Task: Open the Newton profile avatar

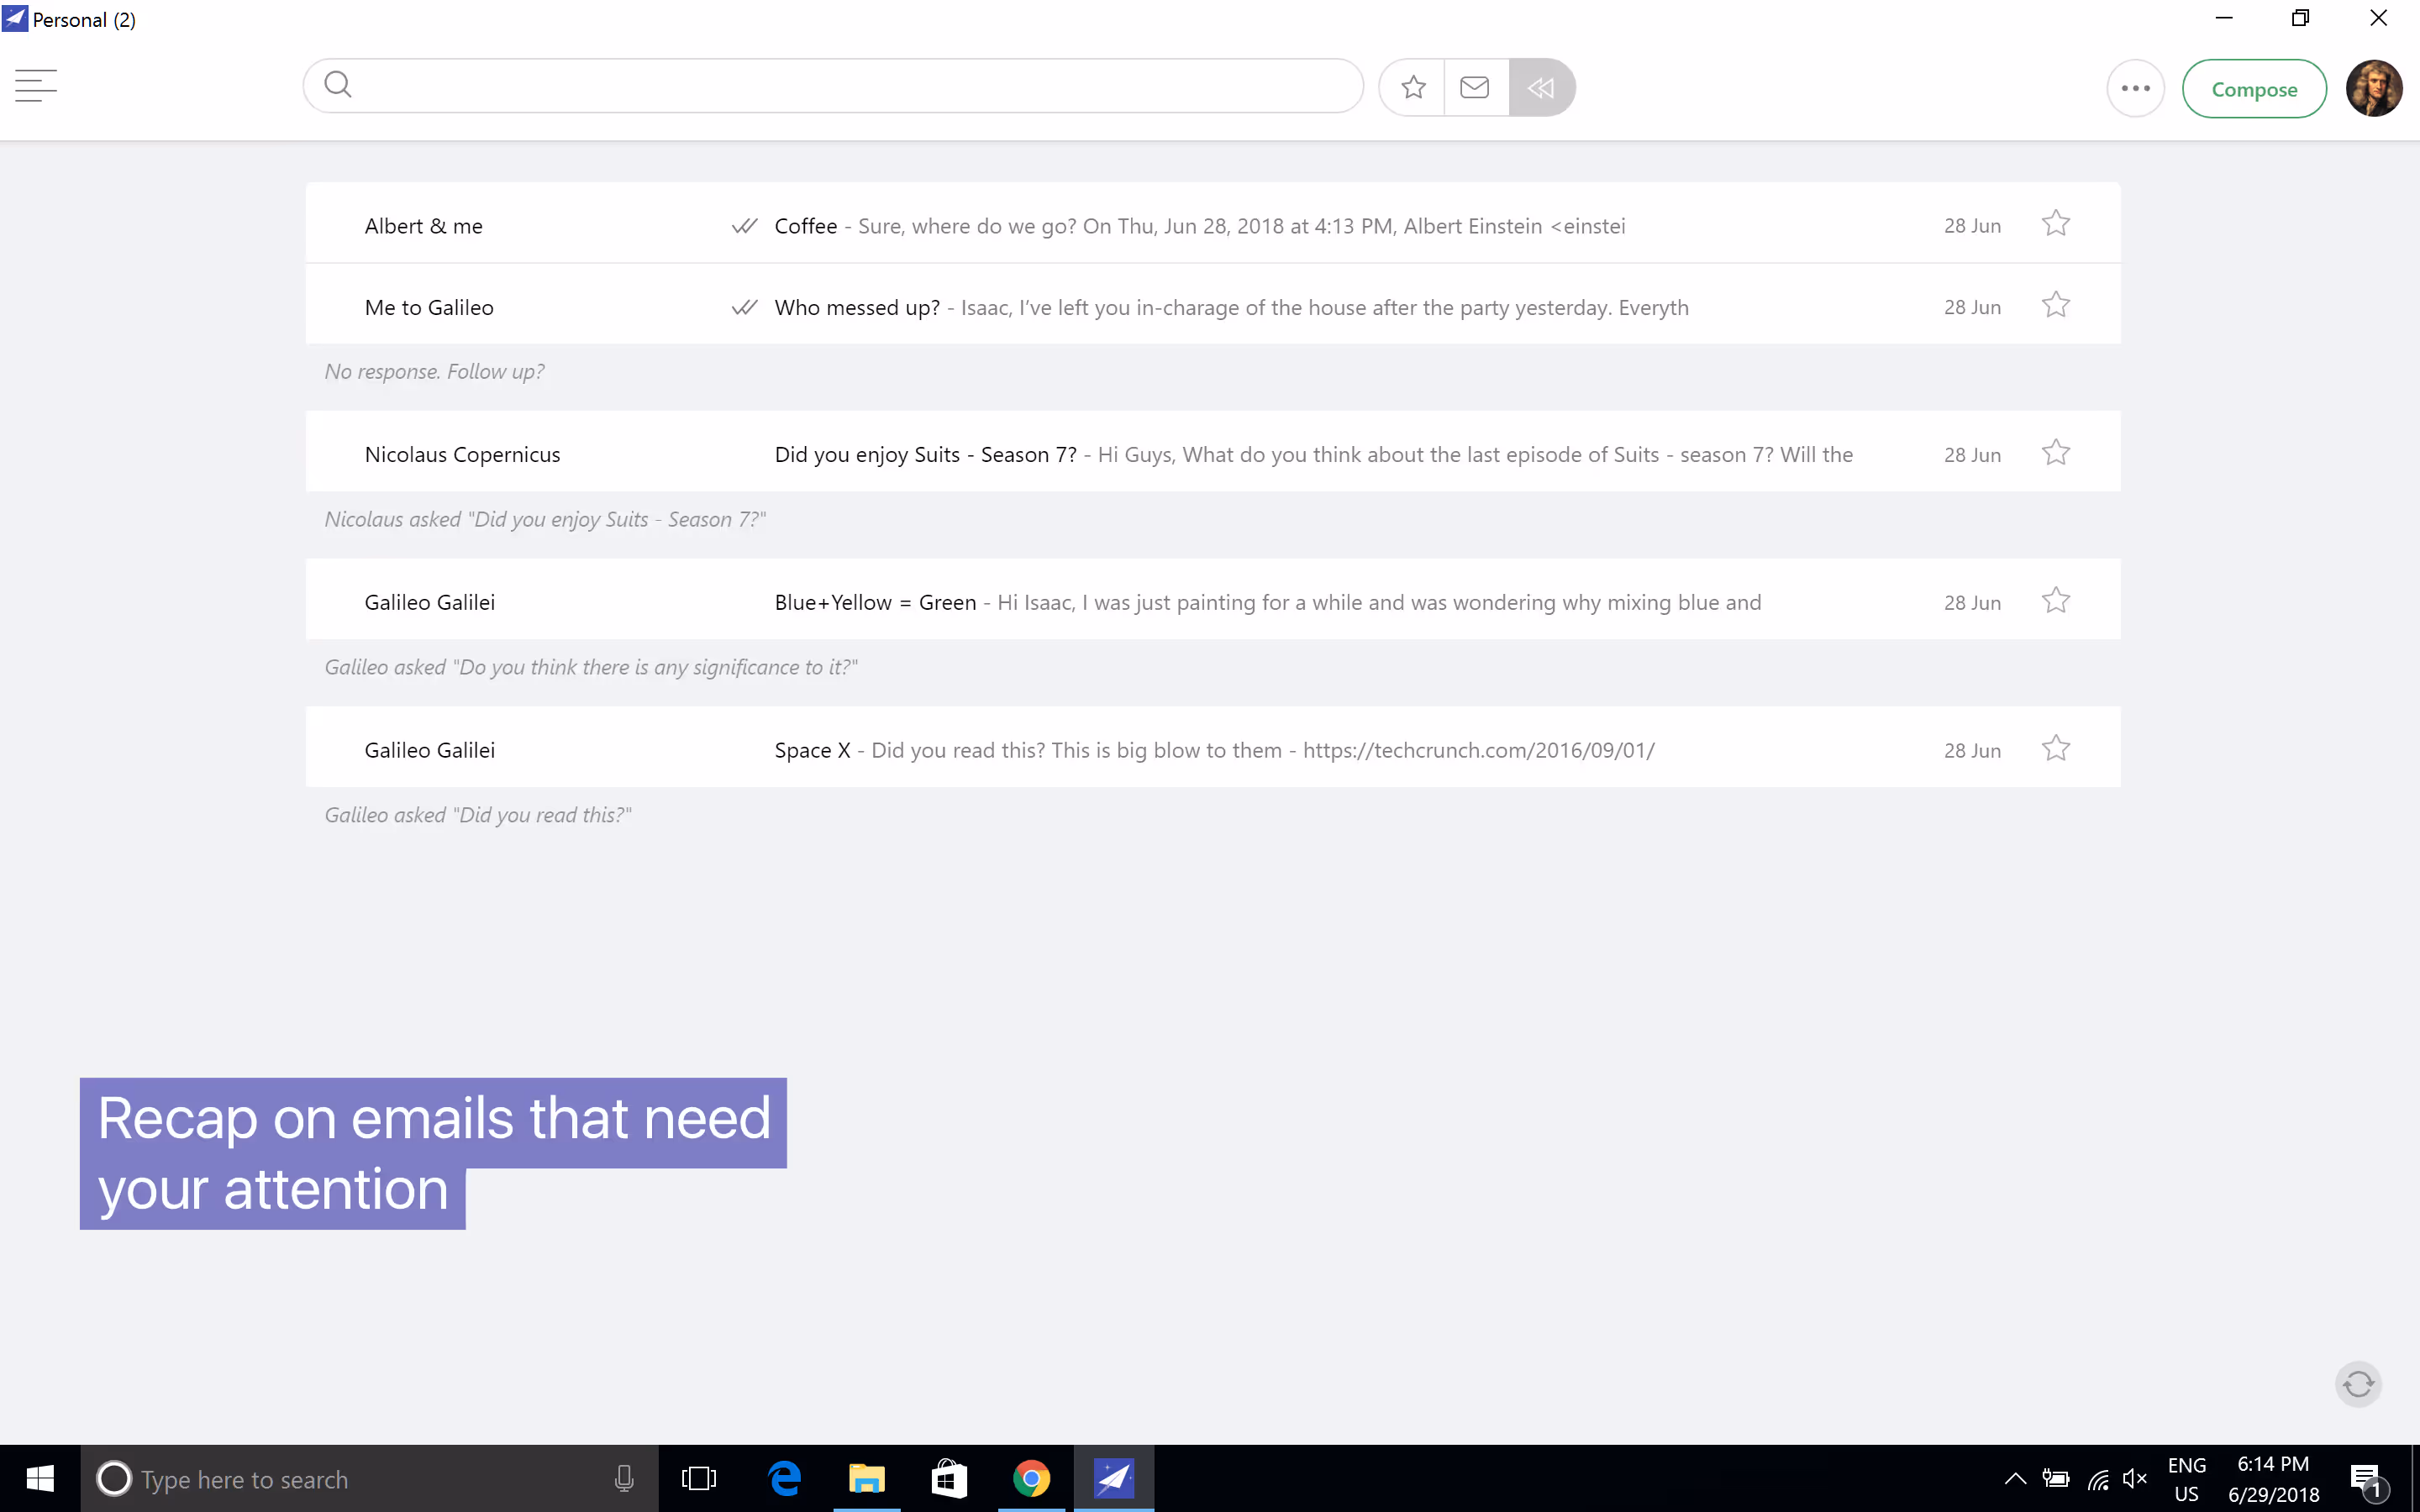Action: coord(2375,88)
